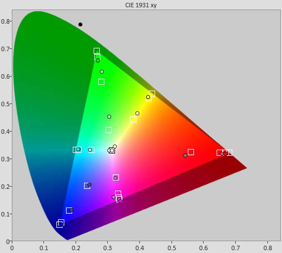Image resolution: width=282 pixels, height=253 pixels.
Task: Select the cream circle just above the white point
Action: 114,146
